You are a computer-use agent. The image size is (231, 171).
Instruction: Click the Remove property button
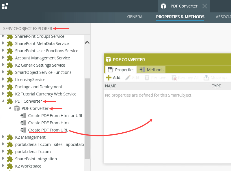point(155,78)
